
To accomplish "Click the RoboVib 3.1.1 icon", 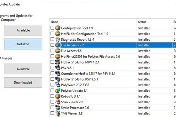I will (58, 96).
